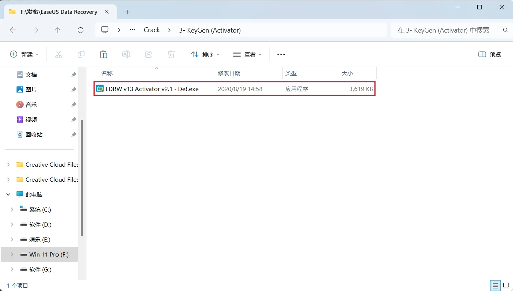Open 图片 (Pictures) in sidebar
The image size is (513, 291).
31,90
